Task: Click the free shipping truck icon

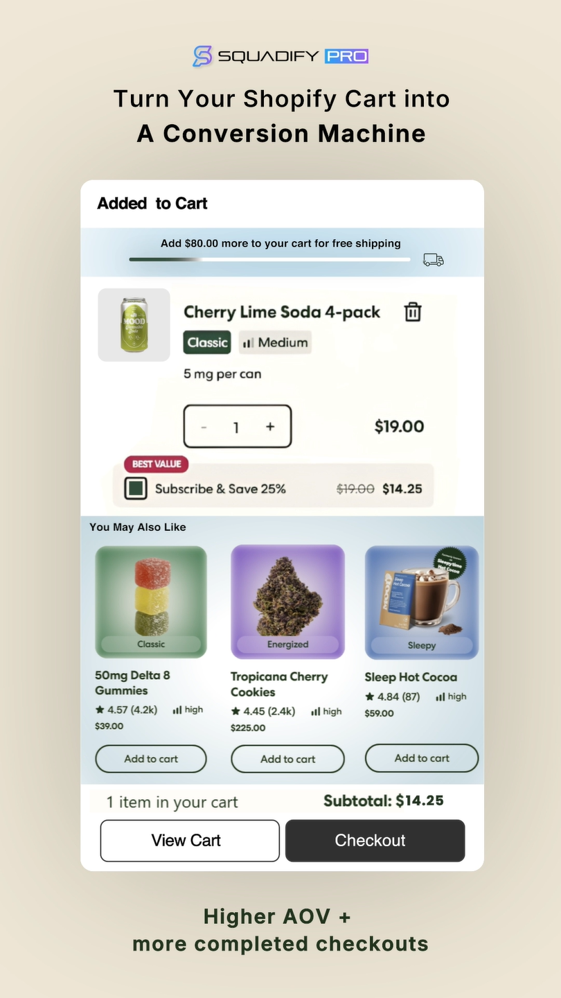Action: [434, 260]
